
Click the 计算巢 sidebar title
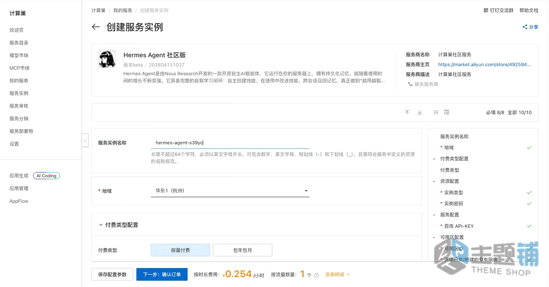[x=18, y=13]
